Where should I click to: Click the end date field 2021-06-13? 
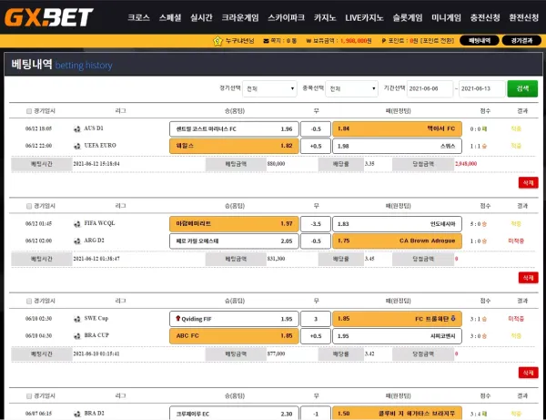click(482, 89)
